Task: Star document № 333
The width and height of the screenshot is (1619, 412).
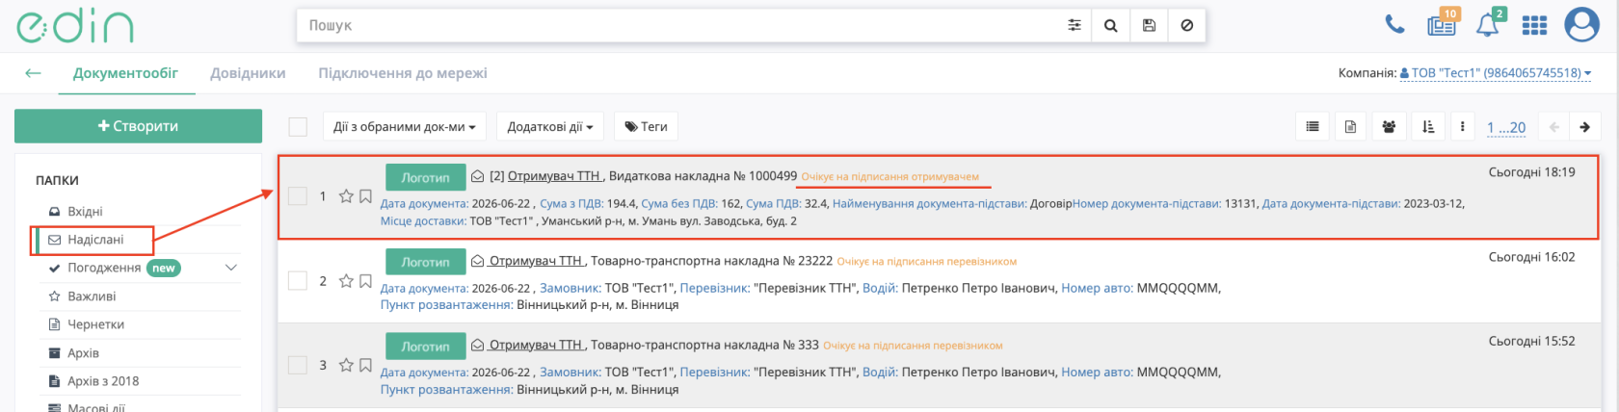Action: (346, 365)
